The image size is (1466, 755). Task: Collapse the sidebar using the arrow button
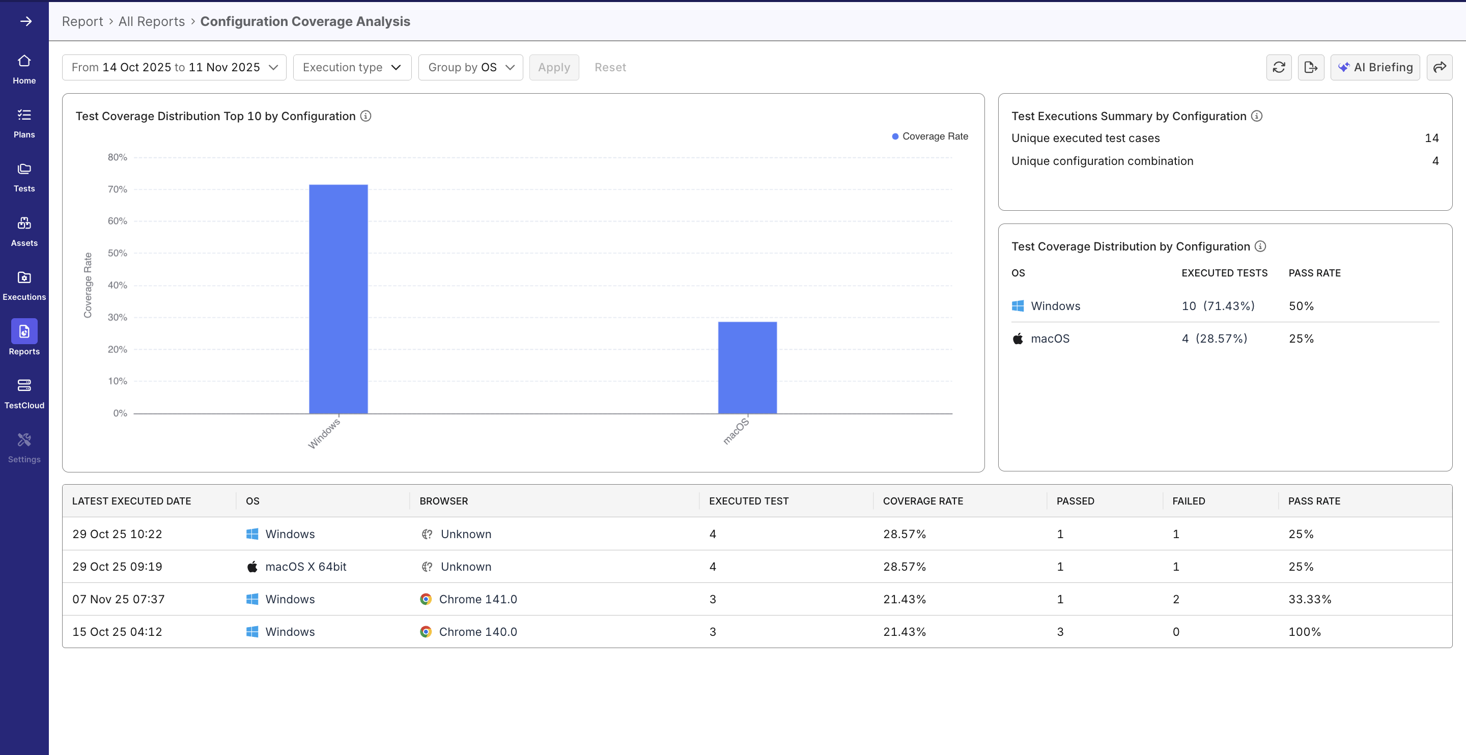[26, 21]
